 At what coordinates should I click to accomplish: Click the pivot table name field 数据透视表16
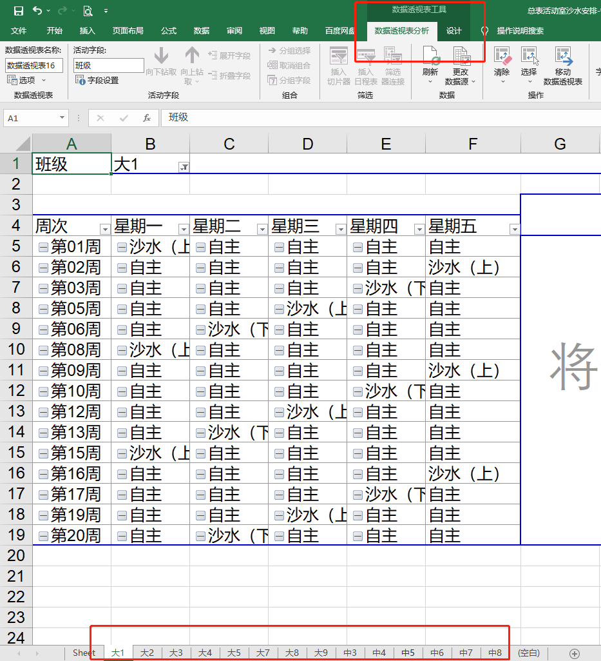[x=34, y=65]
